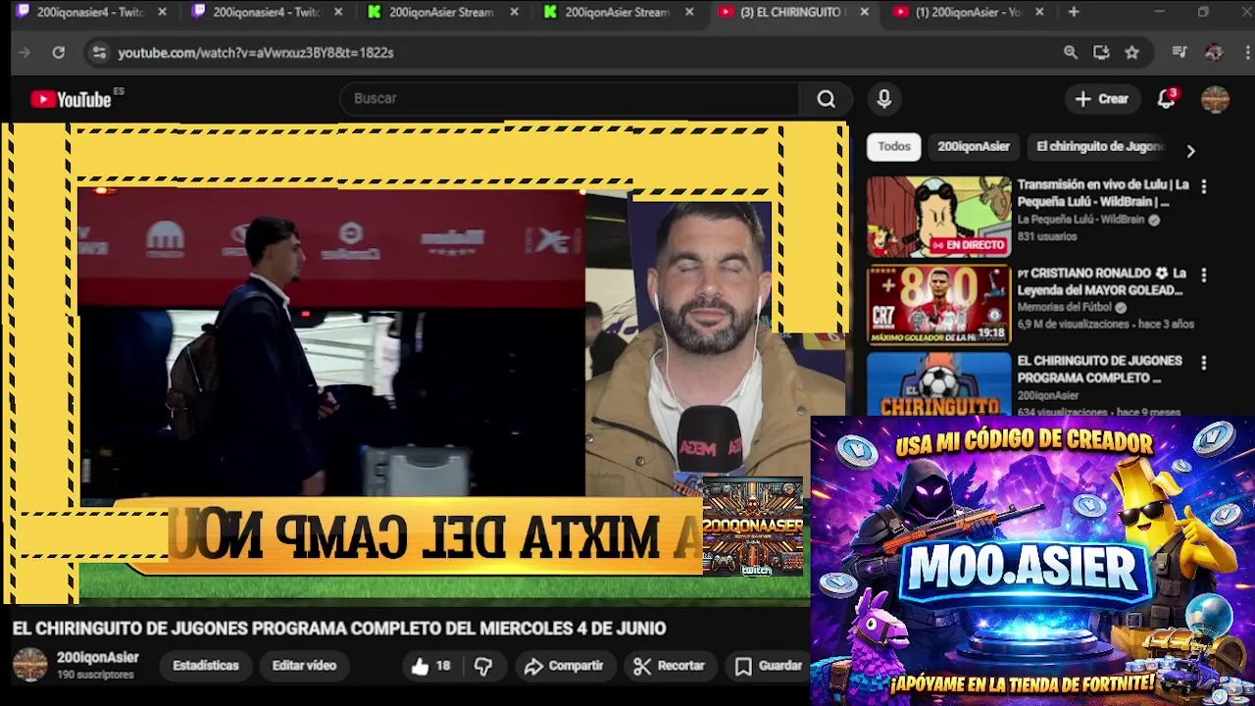The image size is (1255, 706).
Task: Close the second 200iqonasier4 Twitch tab
Action: [x=338, y=12]
